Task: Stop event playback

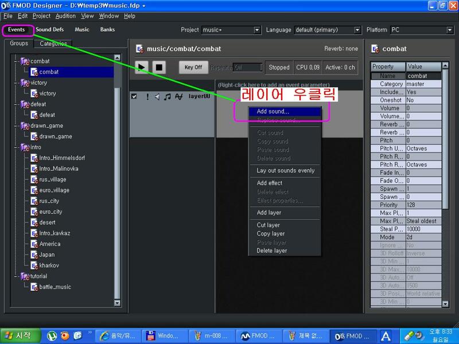Action: pos(159,67)
